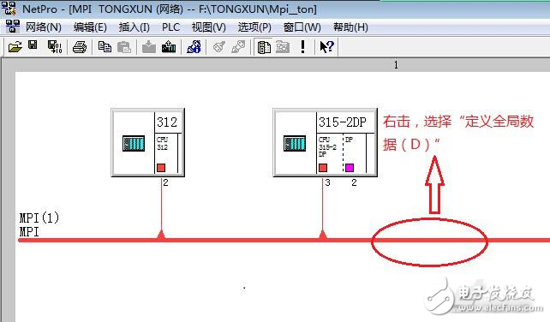Click the magenta DP interface square
This screenshot has height=322, width=550.
tap(350, 168)
